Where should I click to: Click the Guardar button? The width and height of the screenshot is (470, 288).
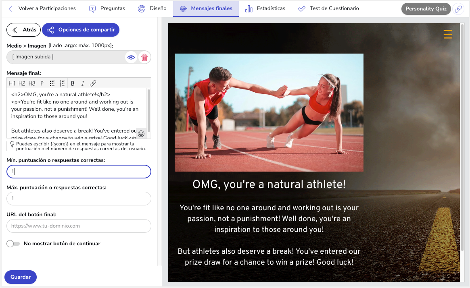[21, 277]
